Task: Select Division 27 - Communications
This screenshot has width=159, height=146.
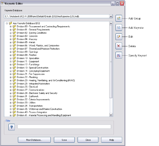Action: 30,90
